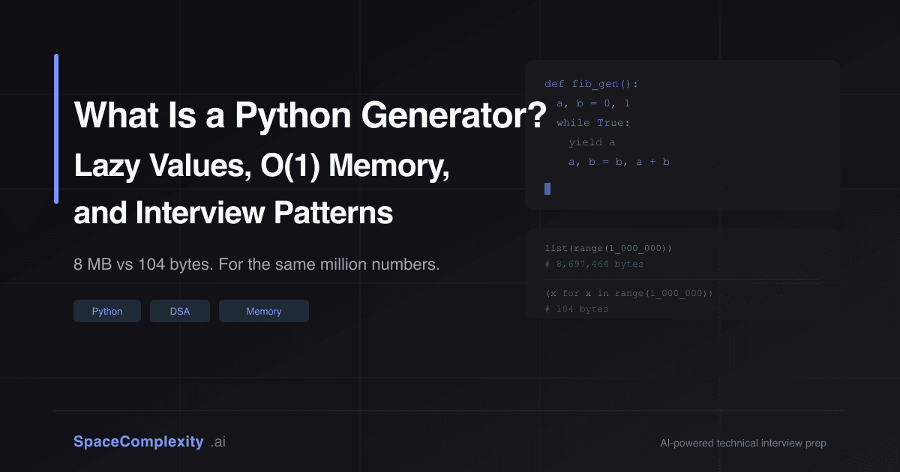The height and width of the screenshot is (472, 900).
Task: Click the comment "# 8,697,464 bytes"
Action: coord(595,264)
